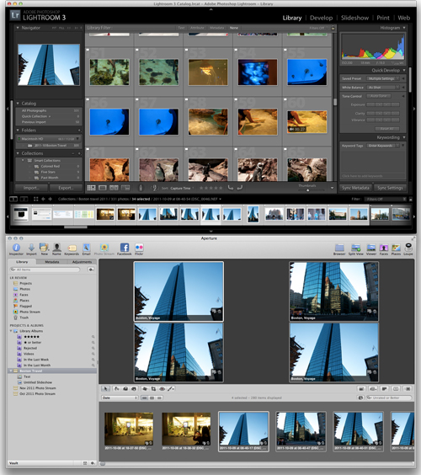
Task: Collapse the Catalog panel in Lightroom
Action: (x=18, y=104)
